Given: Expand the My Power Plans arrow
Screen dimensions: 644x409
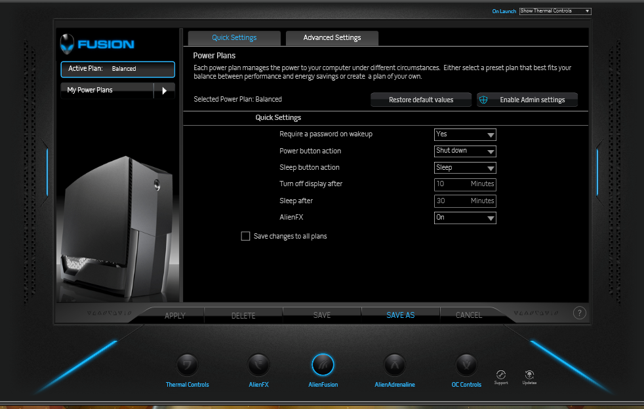Looking at the screenshot, I should tap(165, 90).
